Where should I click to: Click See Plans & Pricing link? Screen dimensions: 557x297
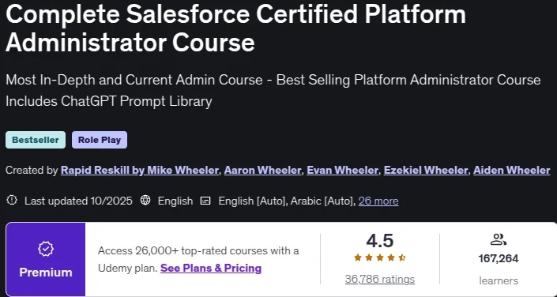211,268
